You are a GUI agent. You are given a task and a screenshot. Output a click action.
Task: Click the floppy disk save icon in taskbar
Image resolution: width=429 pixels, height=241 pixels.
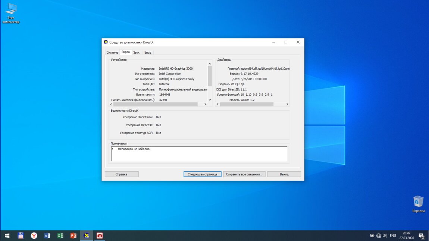21,235
